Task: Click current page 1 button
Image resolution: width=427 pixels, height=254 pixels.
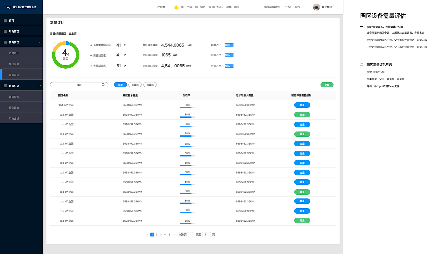Action: click(x=152, y=235)
